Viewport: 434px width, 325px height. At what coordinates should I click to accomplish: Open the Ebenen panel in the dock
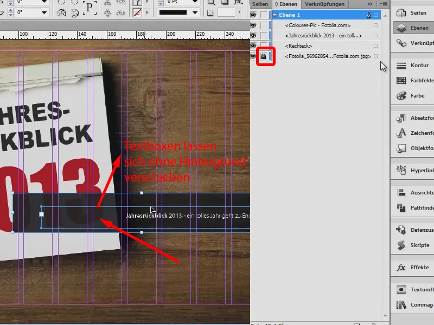413,28
